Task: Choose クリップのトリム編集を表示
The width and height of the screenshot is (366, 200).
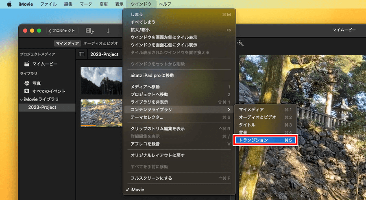Action: tap(179, 129)
